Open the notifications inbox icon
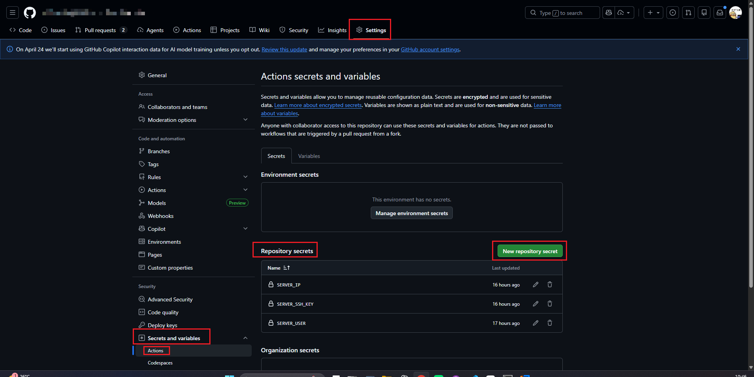The image size is (754, 377). click(x=719, y=13)
